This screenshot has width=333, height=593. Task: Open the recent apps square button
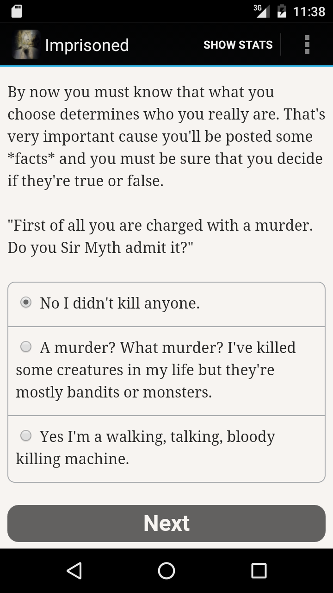tap(259, 571)
